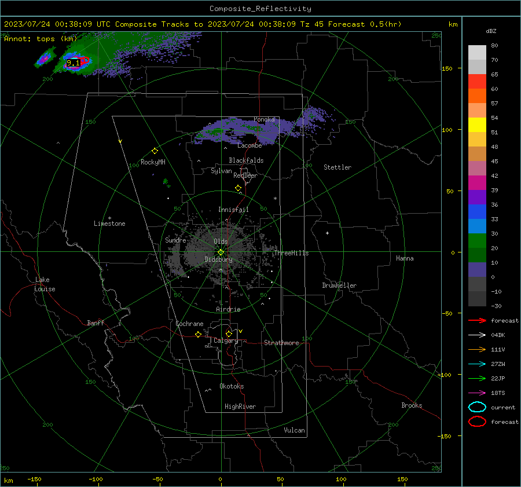Click the 'dBZ' legend heading
521x487 pixels.
click(x=491, y=31)
